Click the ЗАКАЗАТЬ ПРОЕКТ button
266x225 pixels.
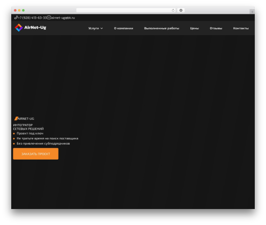click(x=36, y=154)
